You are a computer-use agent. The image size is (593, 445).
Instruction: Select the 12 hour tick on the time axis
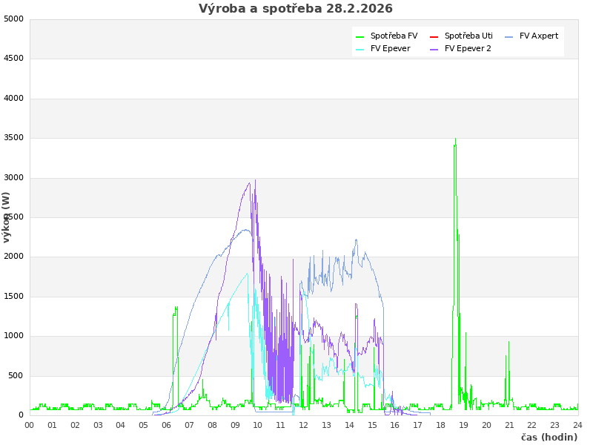(304, 425)
